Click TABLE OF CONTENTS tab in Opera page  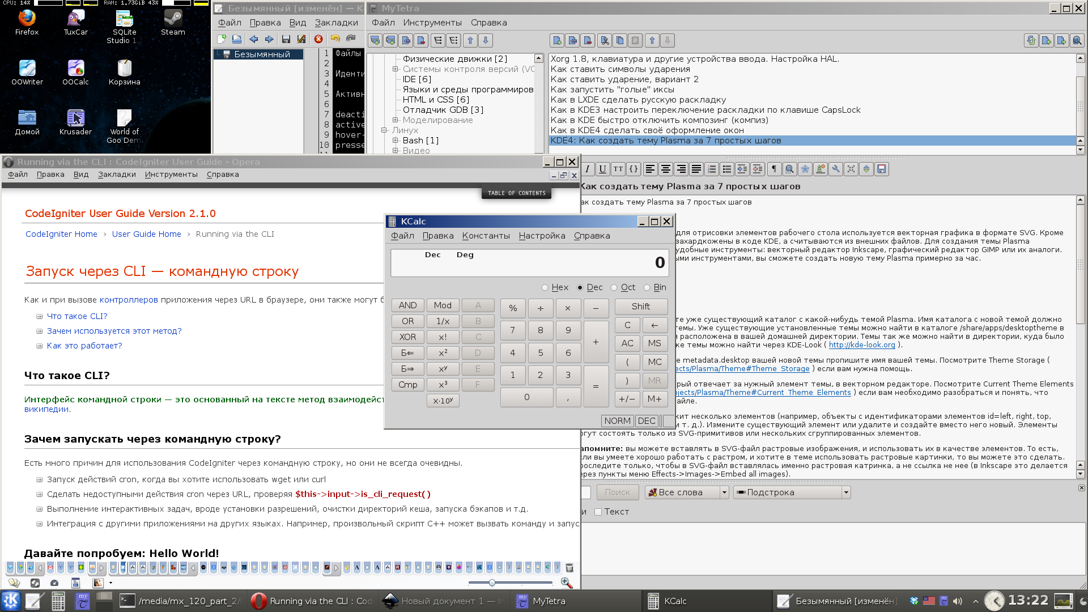click(517, 193)
